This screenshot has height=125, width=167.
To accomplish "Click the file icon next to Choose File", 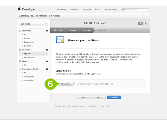I will (74, 84).
